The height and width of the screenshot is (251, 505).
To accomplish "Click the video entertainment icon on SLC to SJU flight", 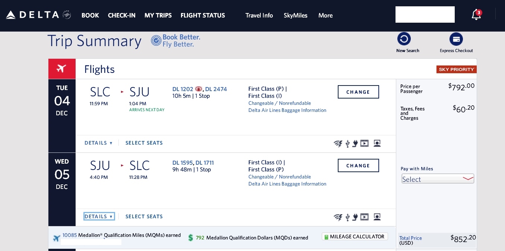I will (364, 143).
